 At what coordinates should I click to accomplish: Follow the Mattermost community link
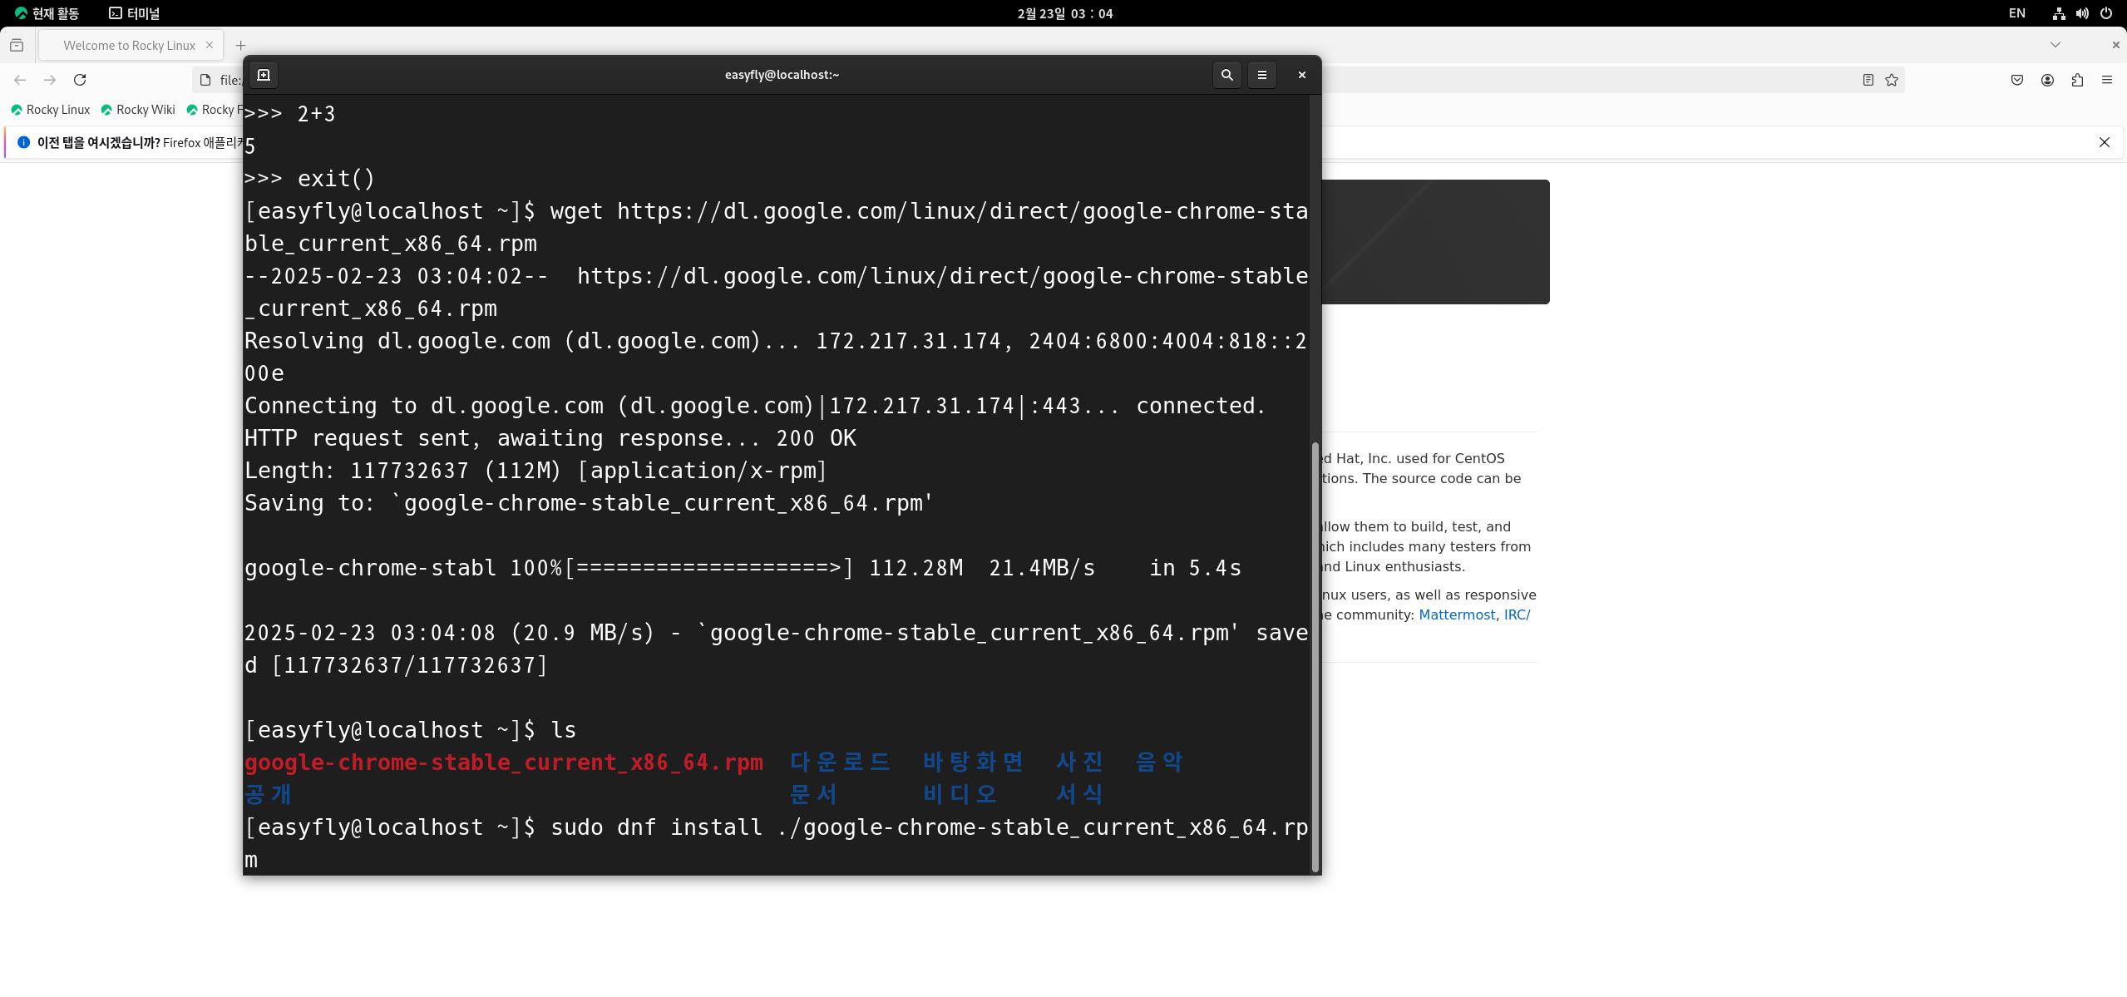click(1456, 614)
